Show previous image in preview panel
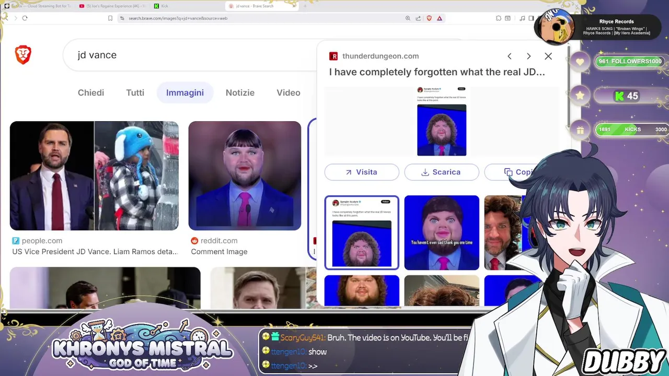Image resolution: width=669 pixels, height=376 pixels. (510, 56)
